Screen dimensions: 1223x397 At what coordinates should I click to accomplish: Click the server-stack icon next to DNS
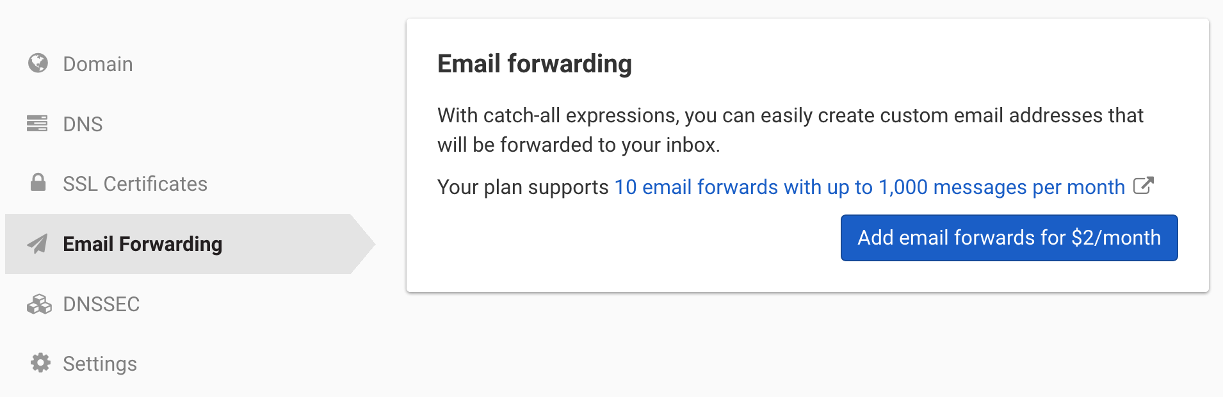click(37, 123)
